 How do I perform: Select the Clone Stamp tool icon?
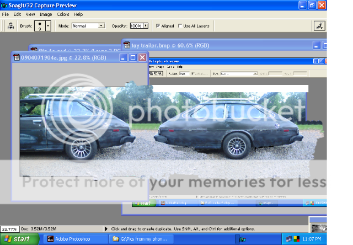10,26
